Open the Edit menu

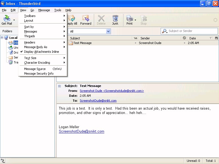13,10
